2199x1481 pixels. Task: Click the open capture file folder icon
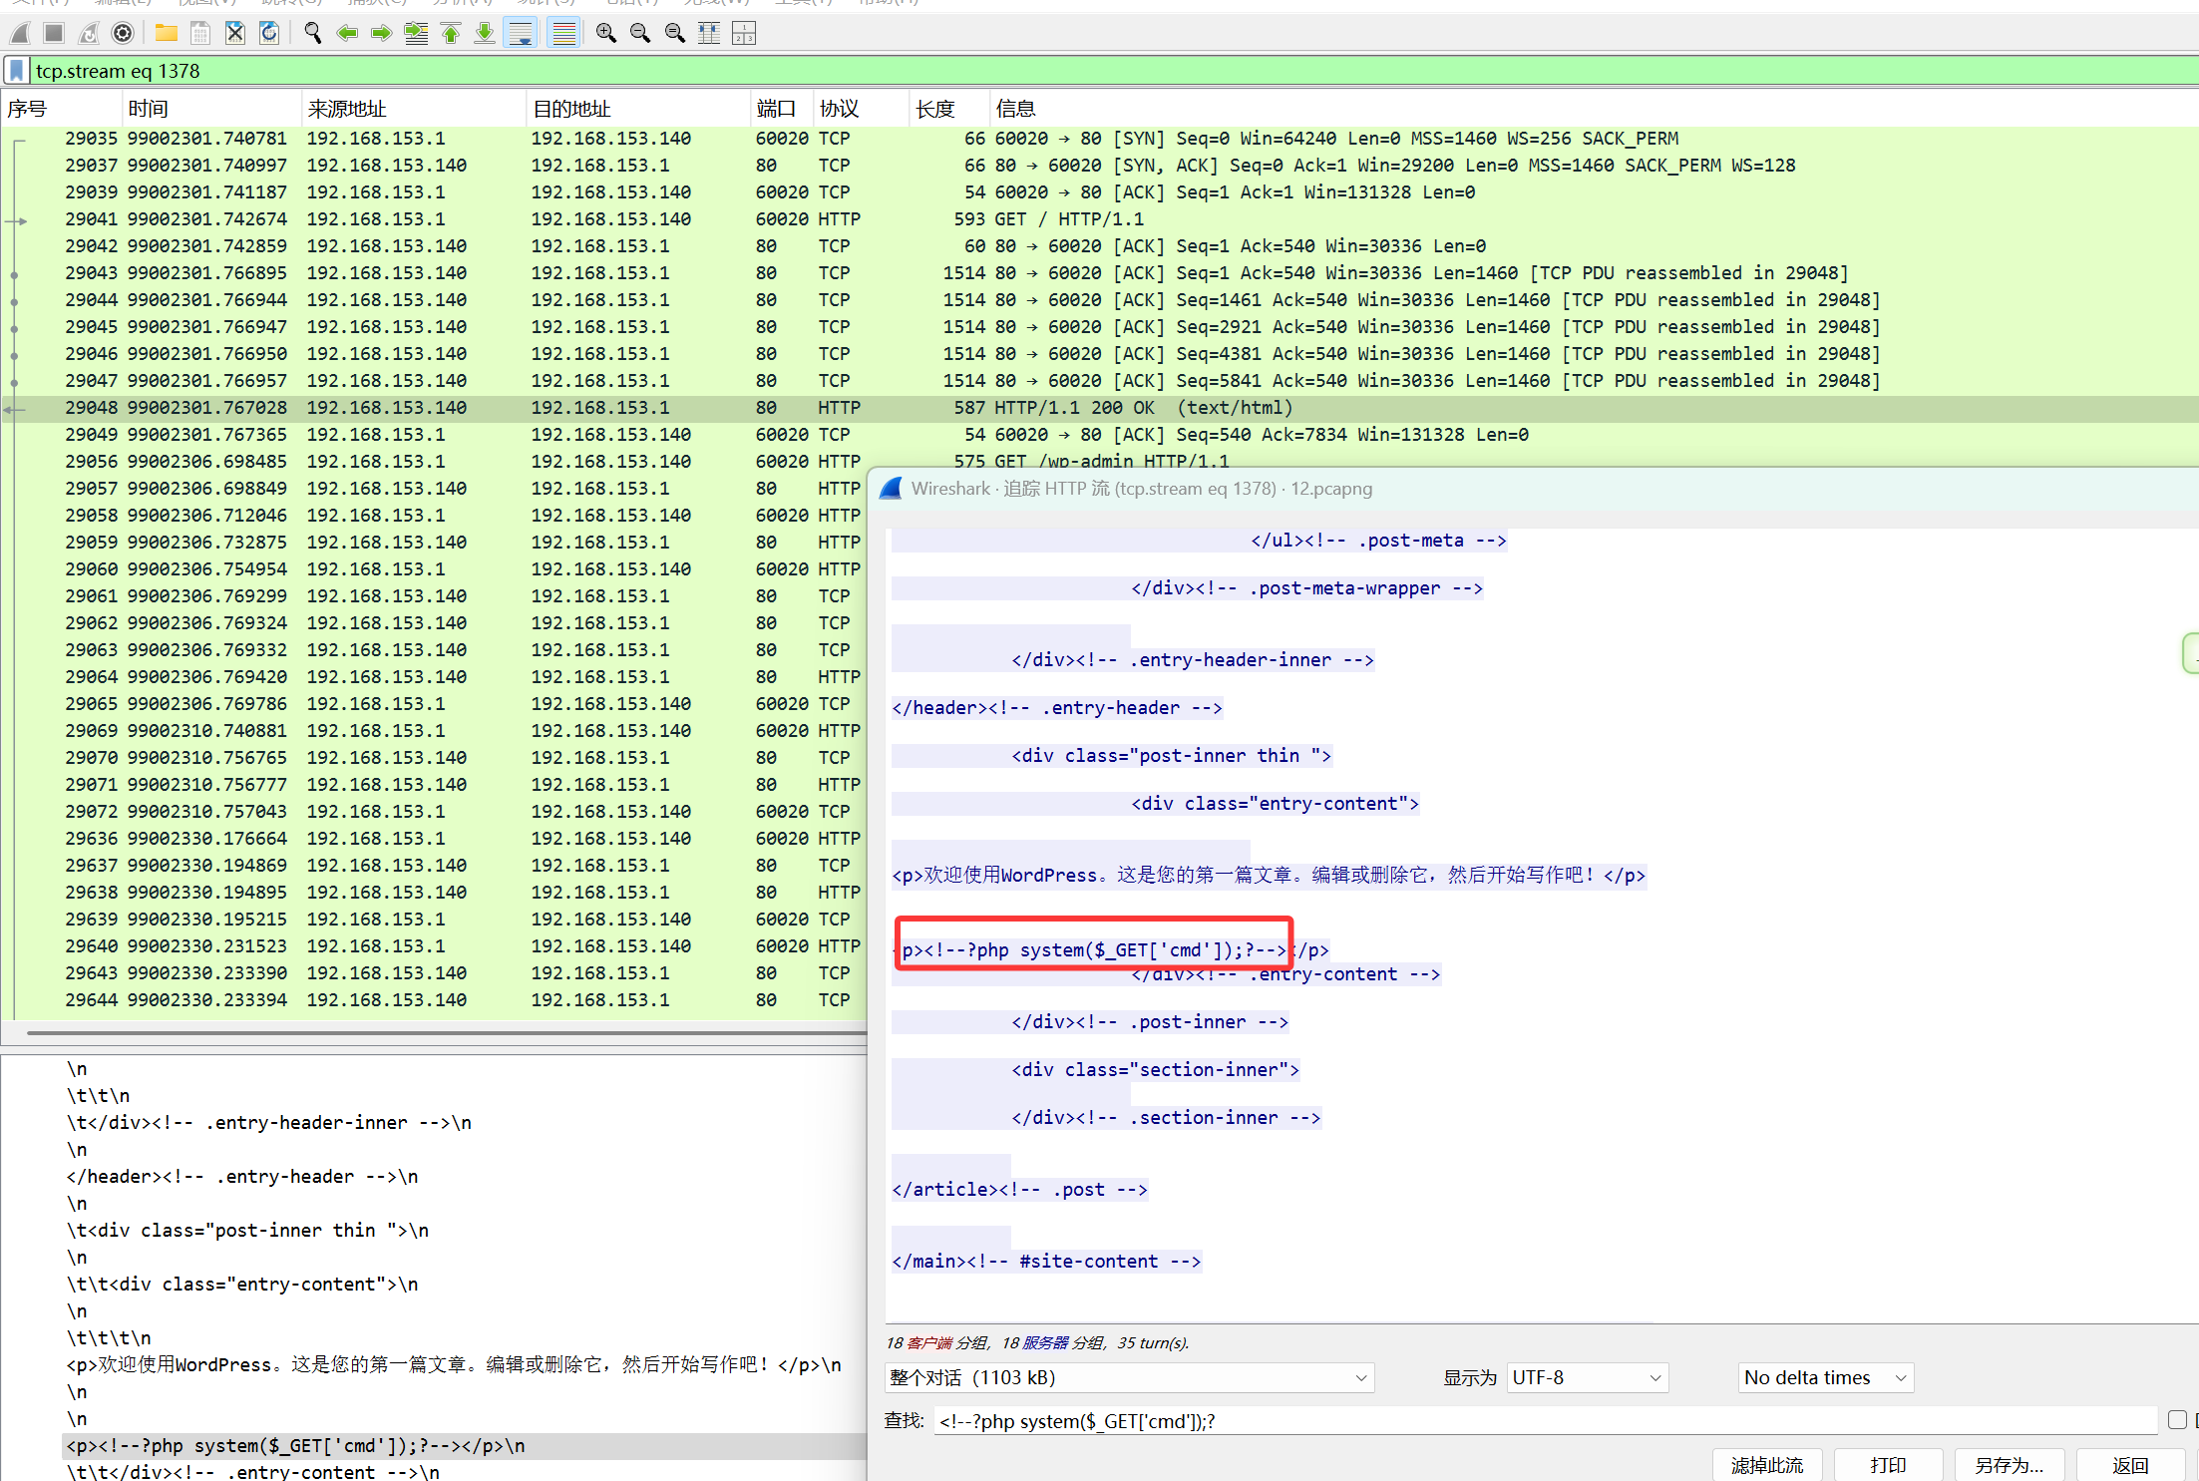[x=167, y=34]
